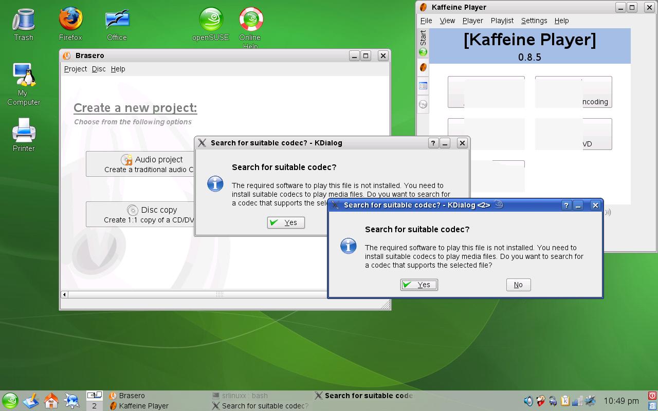Open the Trash desktop icon
Screen dimensions: 658x411
pyautogui.click(x=23, y=24)
